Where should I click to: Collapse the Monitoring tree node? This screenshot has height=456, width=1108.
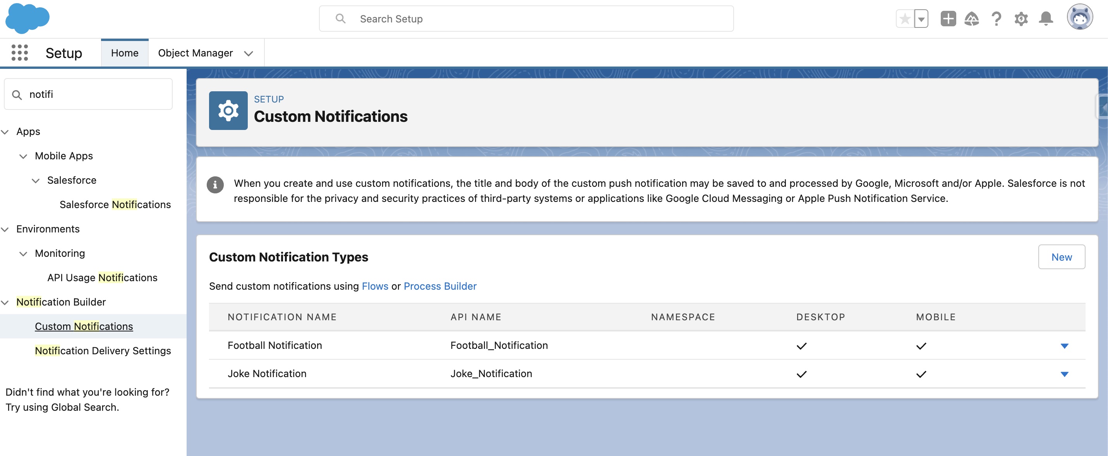23,254
